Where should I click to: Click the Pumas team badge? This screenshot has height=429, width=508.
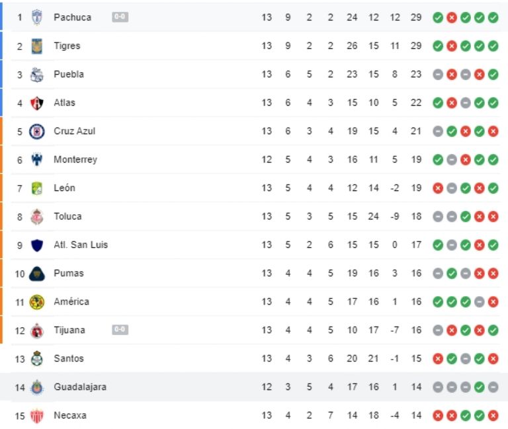pos(37,274)
